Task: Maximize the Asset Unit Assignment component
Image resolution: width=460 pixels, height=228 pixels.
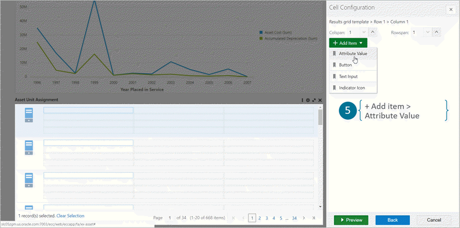Action: pos(314,100)
